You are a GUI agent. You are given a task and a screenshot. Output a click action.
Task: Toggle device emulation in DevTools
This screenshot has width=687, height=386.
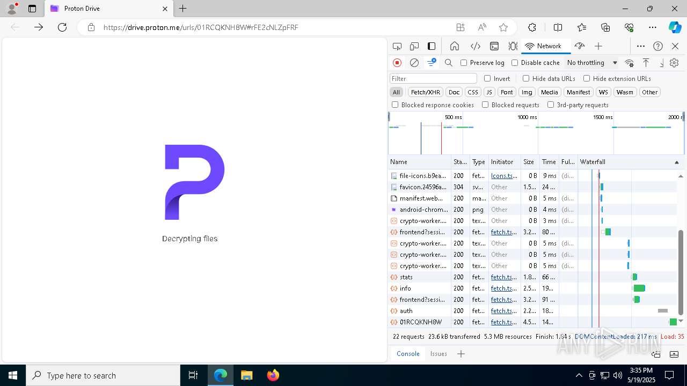414,46
